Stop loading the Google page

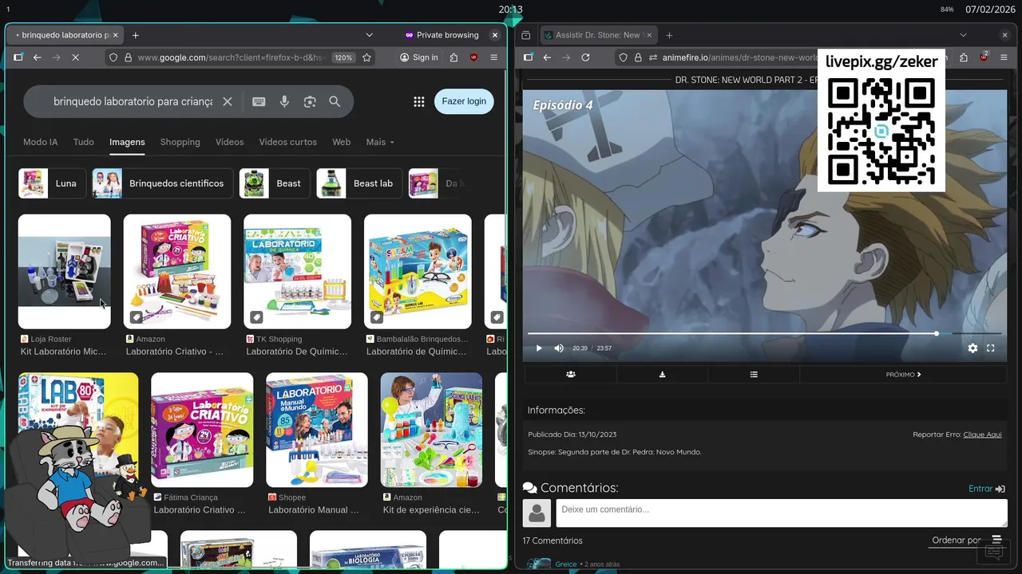[x=75, y=57]
